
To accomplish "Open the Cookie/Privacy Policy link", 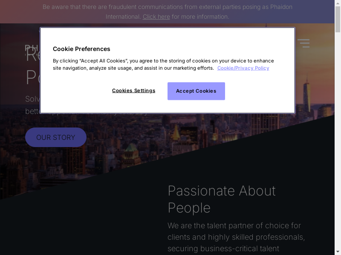I will click(x=243, y=68).
